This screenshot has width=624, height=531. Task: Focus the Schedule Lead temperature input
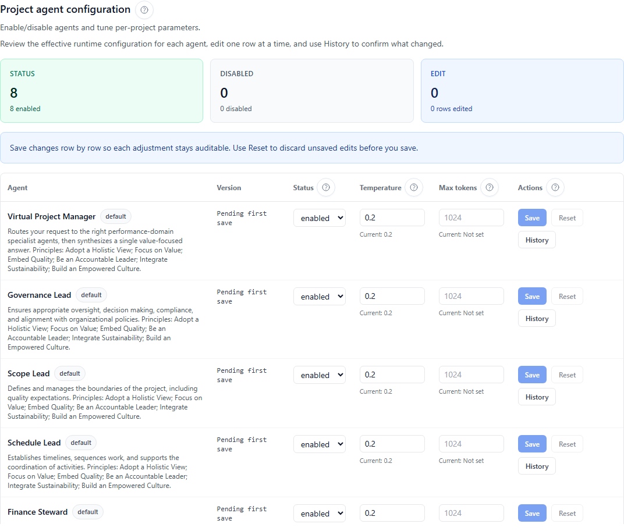[392, 444]
